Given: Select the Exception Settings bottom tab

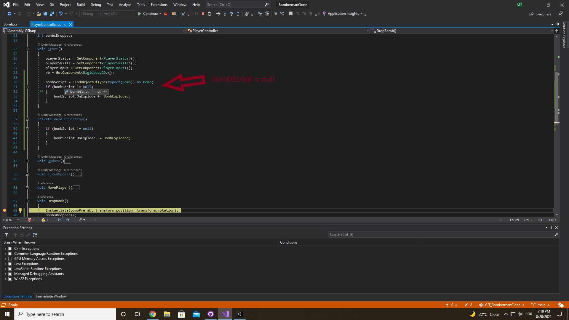Looking at the screenshot, I should point(18,296).
